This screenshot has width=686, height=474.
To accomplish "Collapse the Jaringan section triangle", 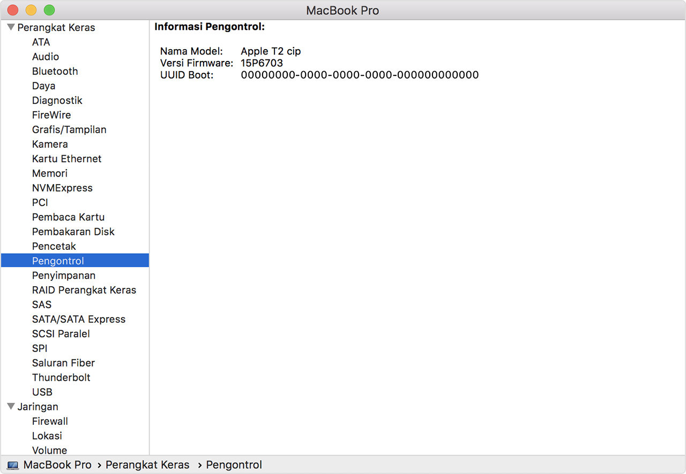I will click(x=11, y=407).
